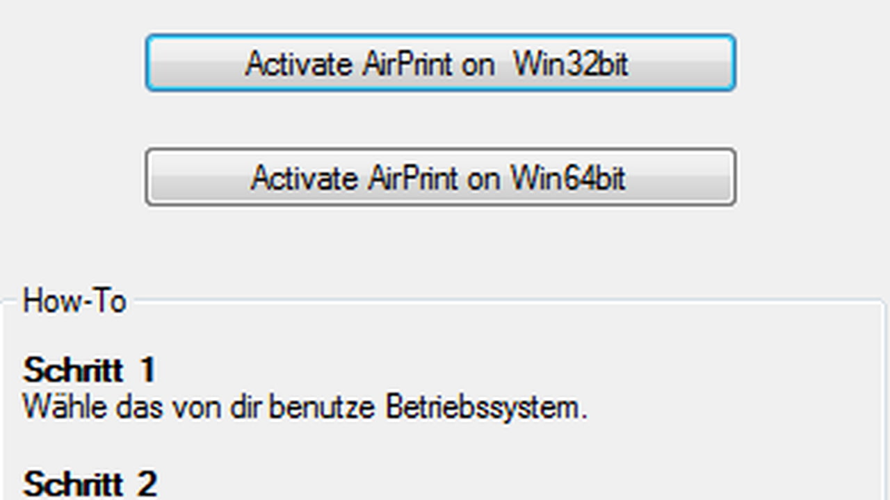Start AirPrint activation for 64-bit Windows

click(440, 176)
